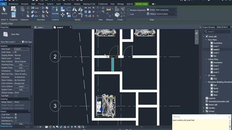Screen dimensions: 232x130
Task: Open Level 3 under Floor Plans
Action: pyautogui.click(x=216, y=53)
